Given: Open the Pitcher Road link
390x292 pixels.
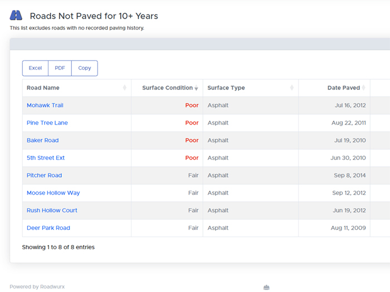Looking at the screenshot, I should pos(44,175).
